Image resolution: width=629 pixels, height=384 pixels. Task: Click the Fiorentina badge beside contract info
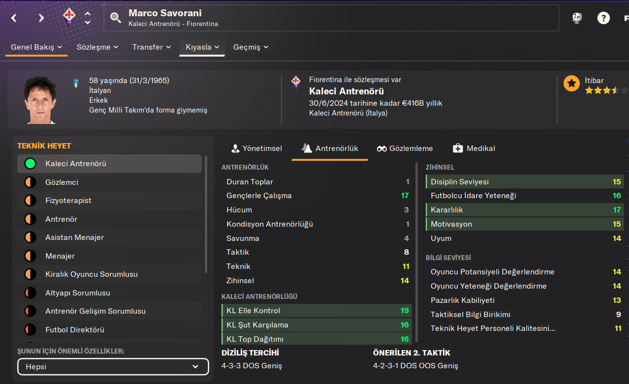[296, 82]
